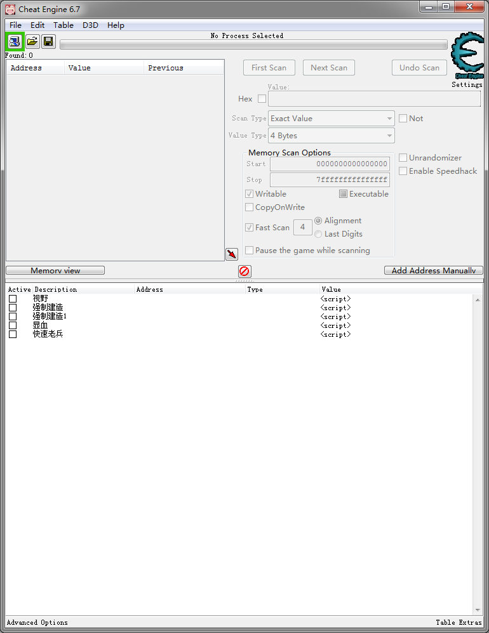Click the Previous column header

pyautogui.click(x=184, y=68)
